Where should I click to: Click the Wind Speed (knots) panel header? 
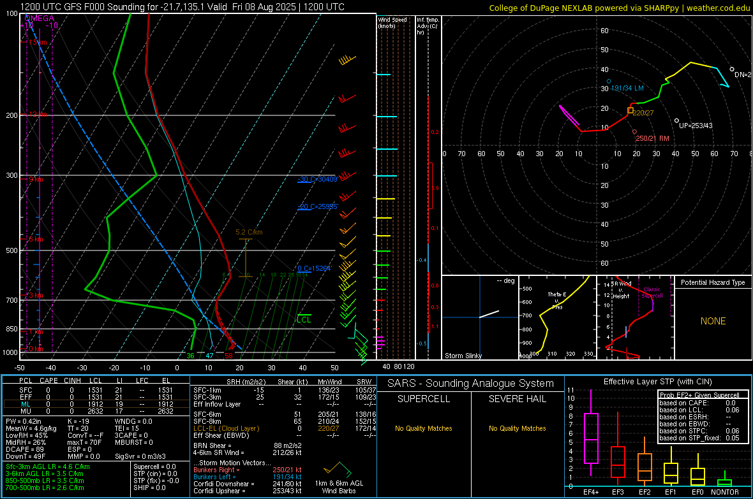(392, 22)
